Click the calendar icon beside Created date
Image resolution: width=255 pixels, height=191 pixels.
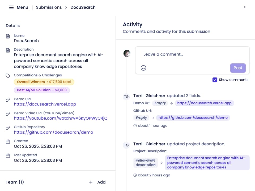[8, 141]
